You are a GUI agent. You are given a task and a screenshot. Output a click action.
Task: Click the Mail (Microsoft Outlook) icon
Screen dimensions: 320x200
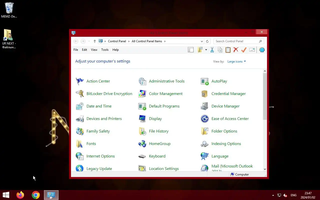tap(205, 168)
